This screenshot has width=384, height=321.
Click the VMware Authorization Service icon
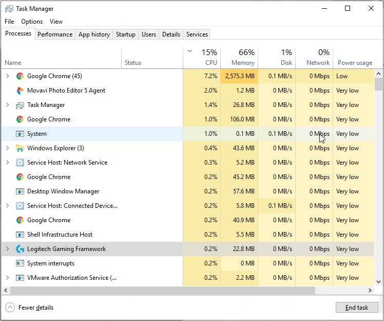point(20,278)
